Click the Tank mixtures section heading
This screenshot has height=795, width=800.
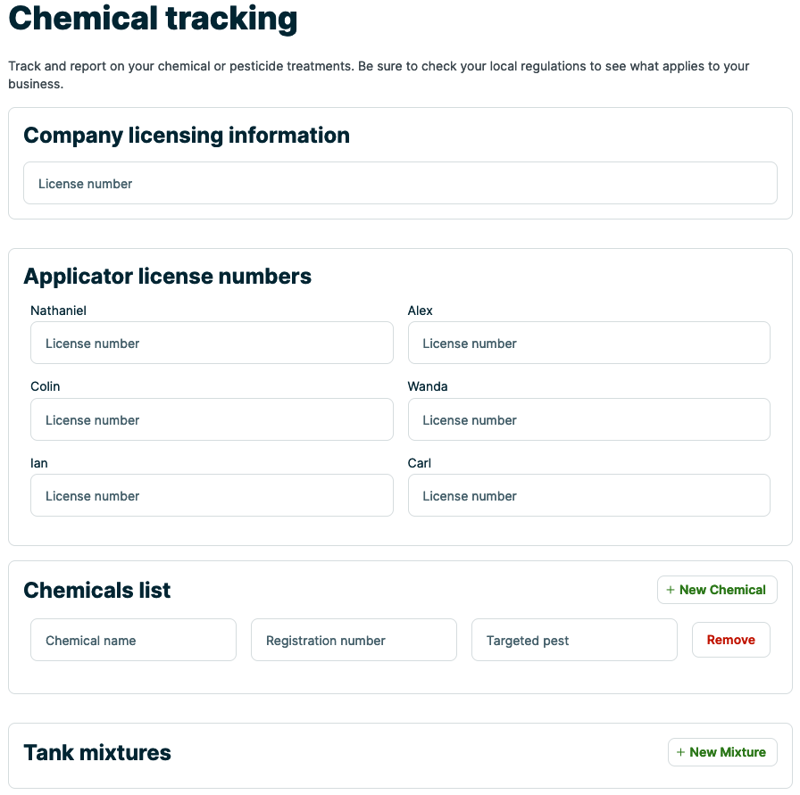[x=96, y=752]
